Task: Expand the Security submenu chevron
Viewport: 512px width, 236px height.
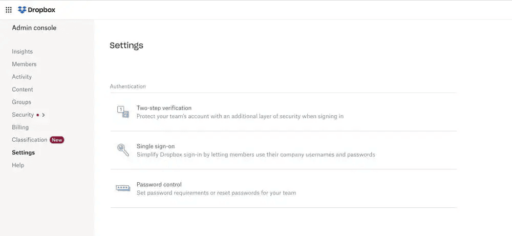Action: coord(44,115)
